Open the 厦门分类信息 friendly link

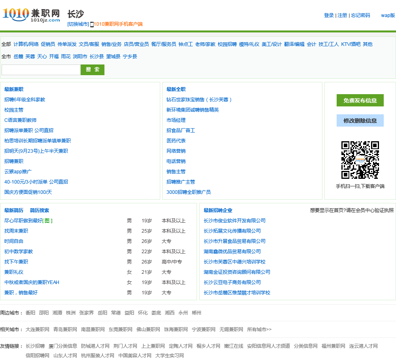coord(63,346)
